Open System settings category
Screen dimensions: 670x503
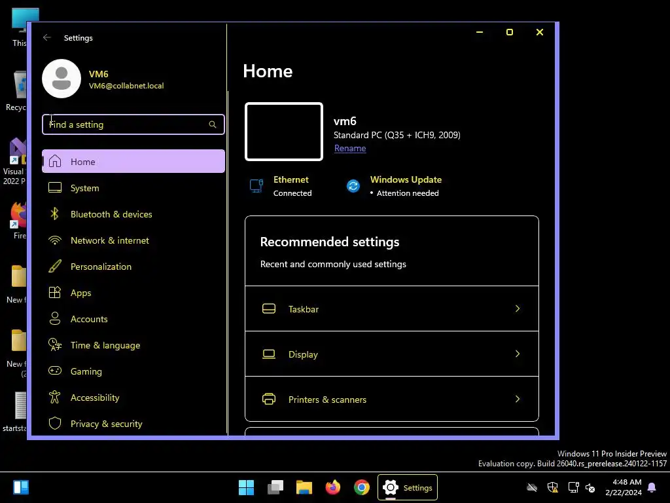(133, 188)
